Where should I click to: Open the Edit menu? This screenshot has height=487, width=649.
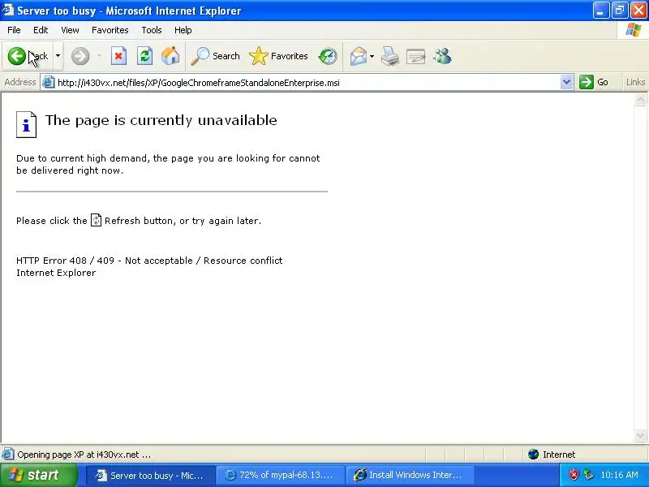pyautogui.click(x=41, y=30)
